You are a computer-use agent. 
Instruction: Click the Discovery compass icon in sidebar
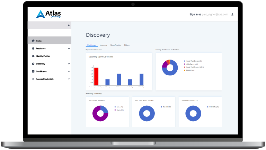[x=33, y=64]
